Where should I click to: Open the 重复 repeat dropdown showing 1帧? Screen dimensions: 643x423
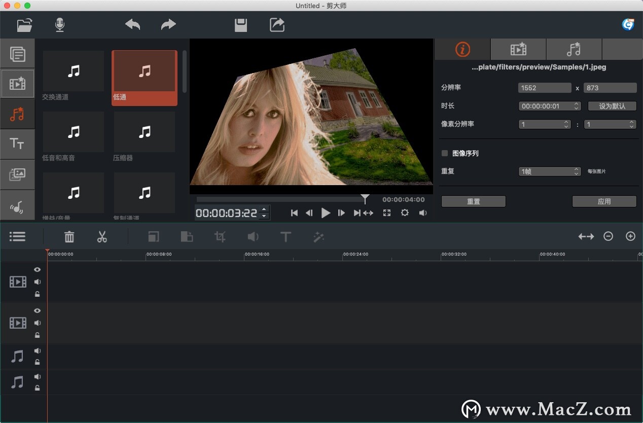click(x=549, y=171)
